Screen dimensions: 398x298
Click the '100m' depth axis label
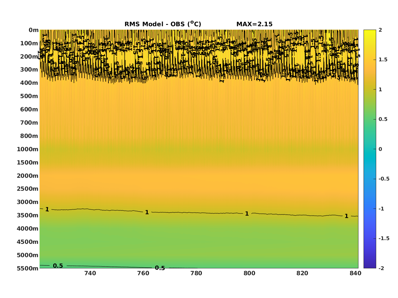[x=29, y=43]
